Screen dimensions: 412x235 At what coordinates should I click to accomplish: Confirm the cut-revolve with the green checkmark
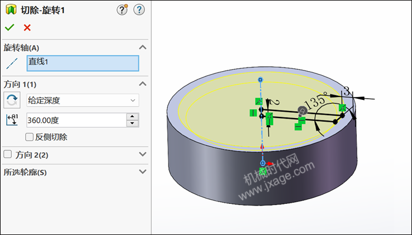(x=9, y=27)
